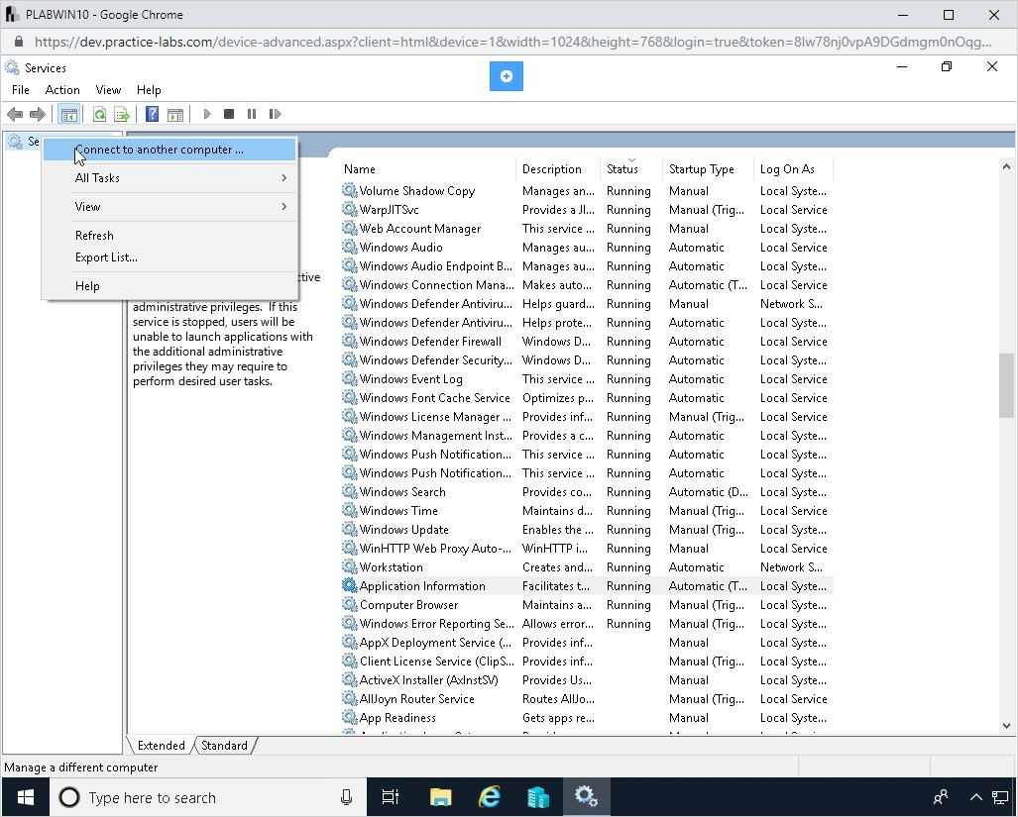
Task: Click the microphone icon in search box
Action: tap(347, 797)
